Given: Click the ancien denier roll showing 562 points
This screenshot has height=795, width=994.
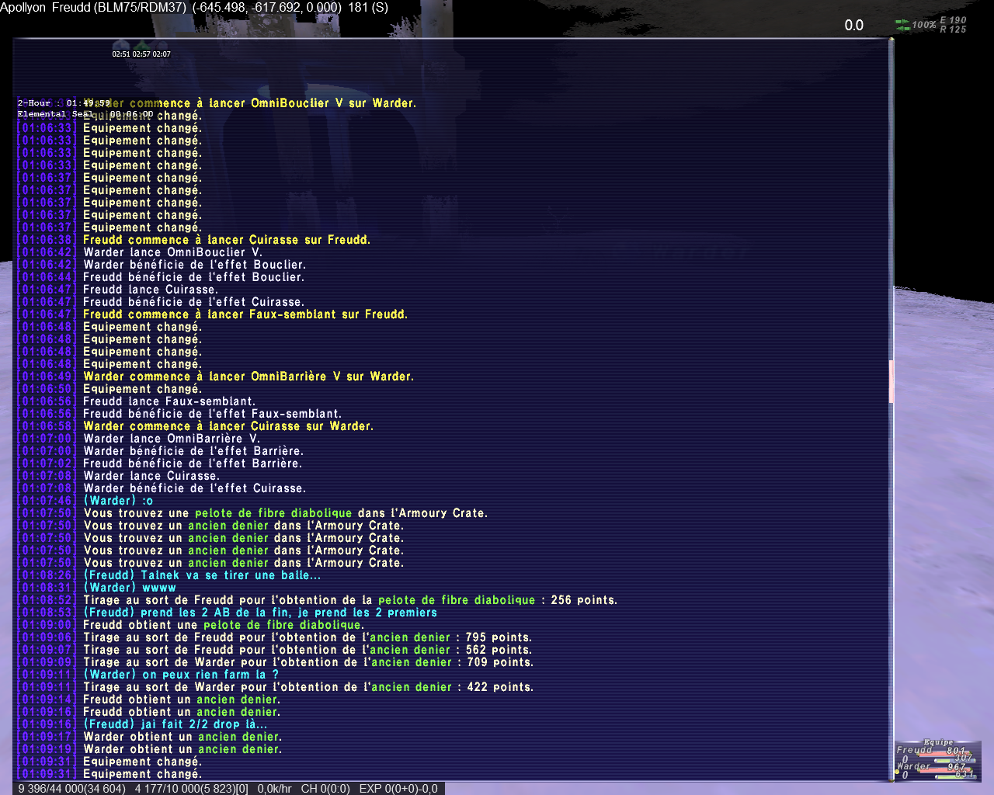Looking at the screenshot, I should point(308,650).
